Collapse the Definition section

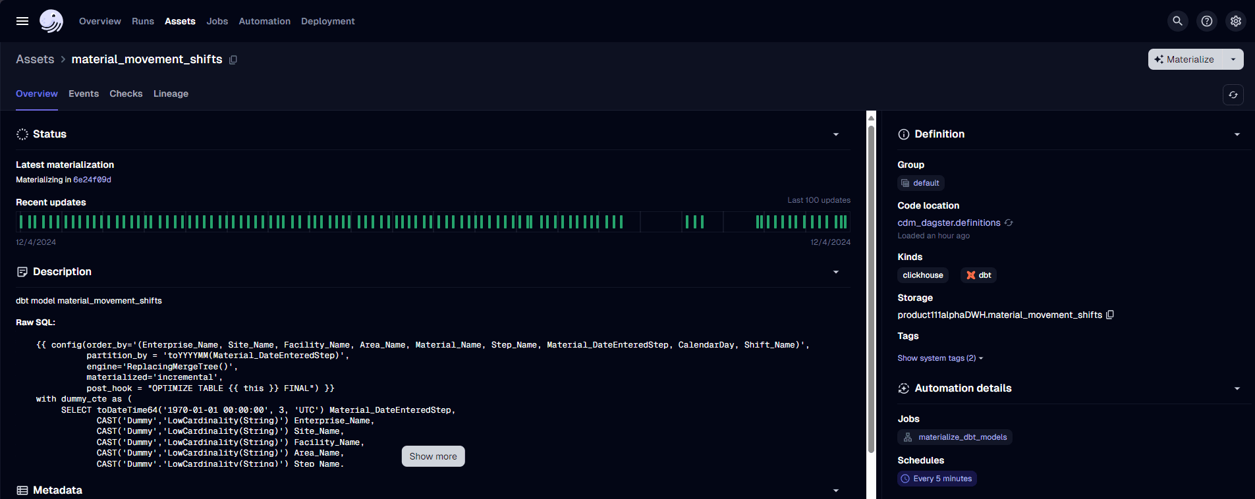pos(1237,134)
